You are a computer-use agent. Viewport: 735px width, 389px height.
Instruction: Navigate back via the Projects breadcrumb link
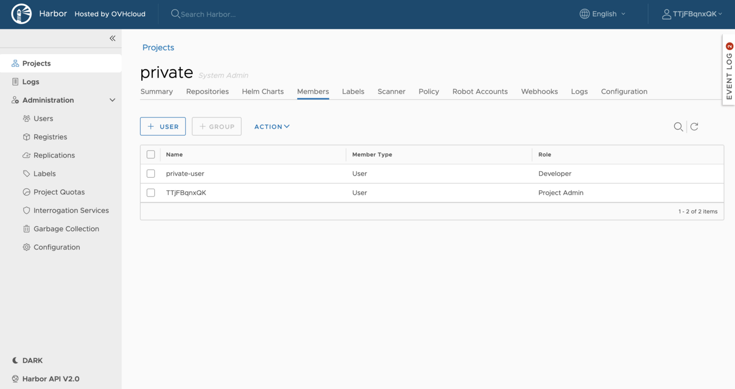[x=157, y=47]
